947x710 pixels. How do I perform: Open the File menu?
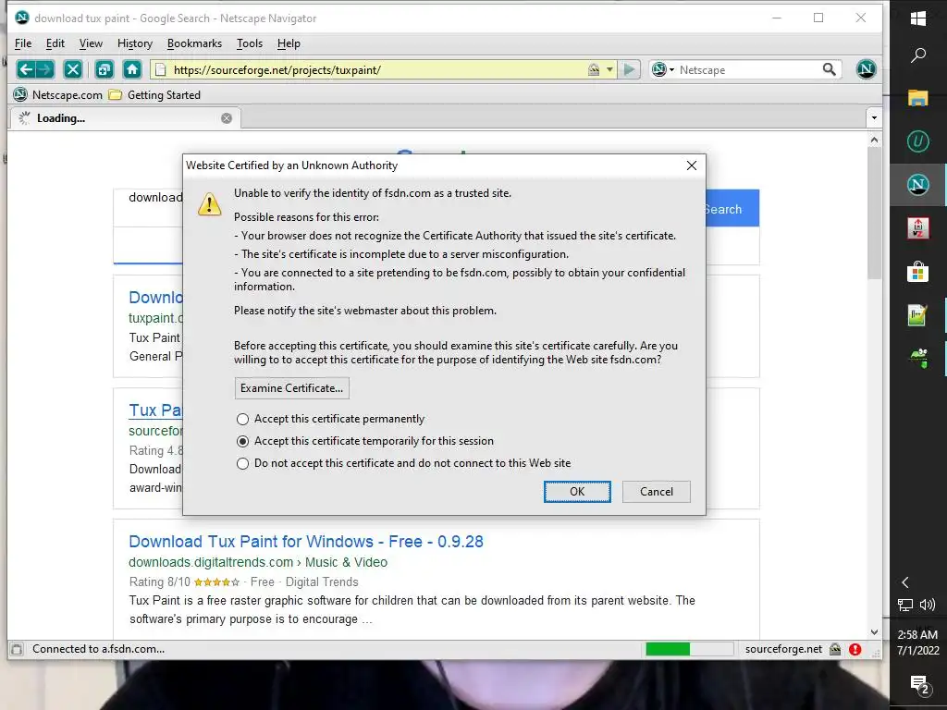click(x=23, y=43)
